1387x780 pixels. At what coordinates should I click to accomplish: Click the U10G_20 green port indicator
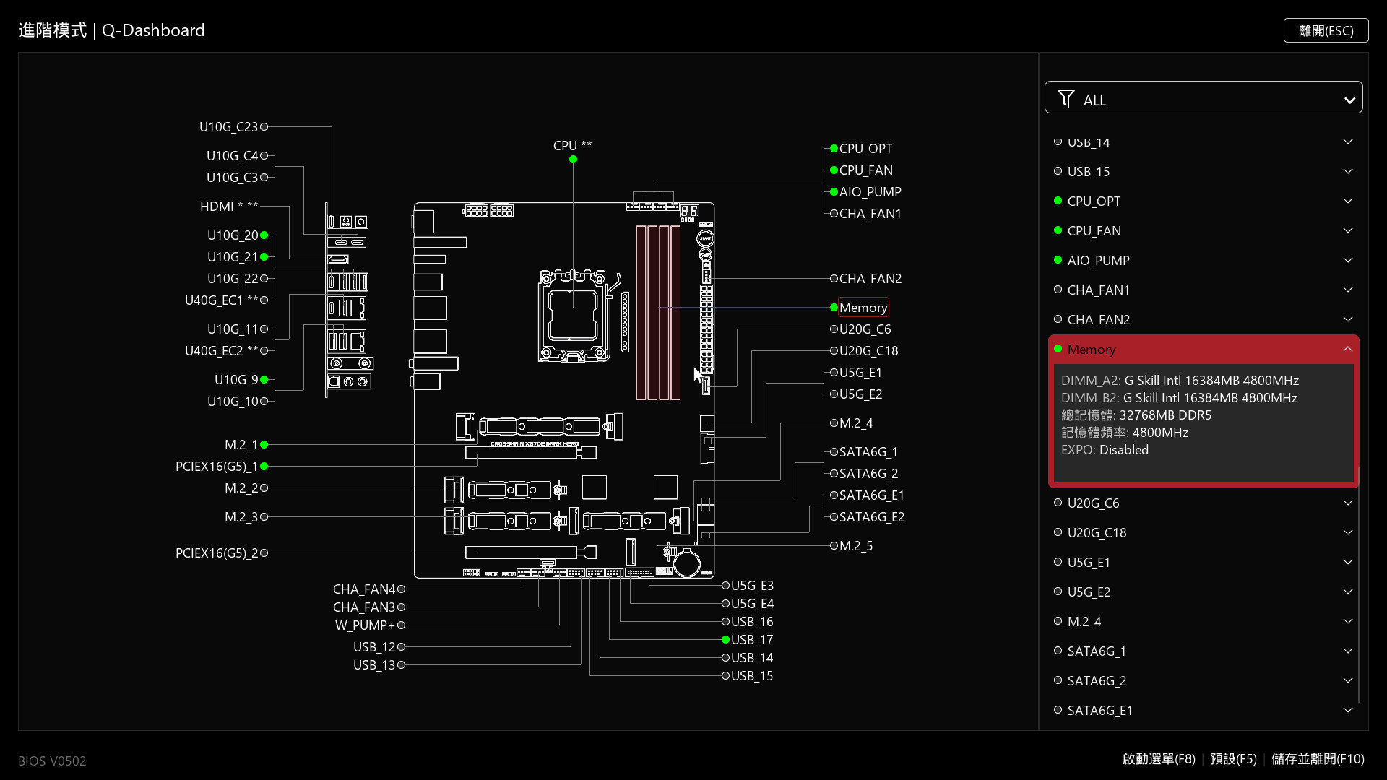click(x=264, y=235)
